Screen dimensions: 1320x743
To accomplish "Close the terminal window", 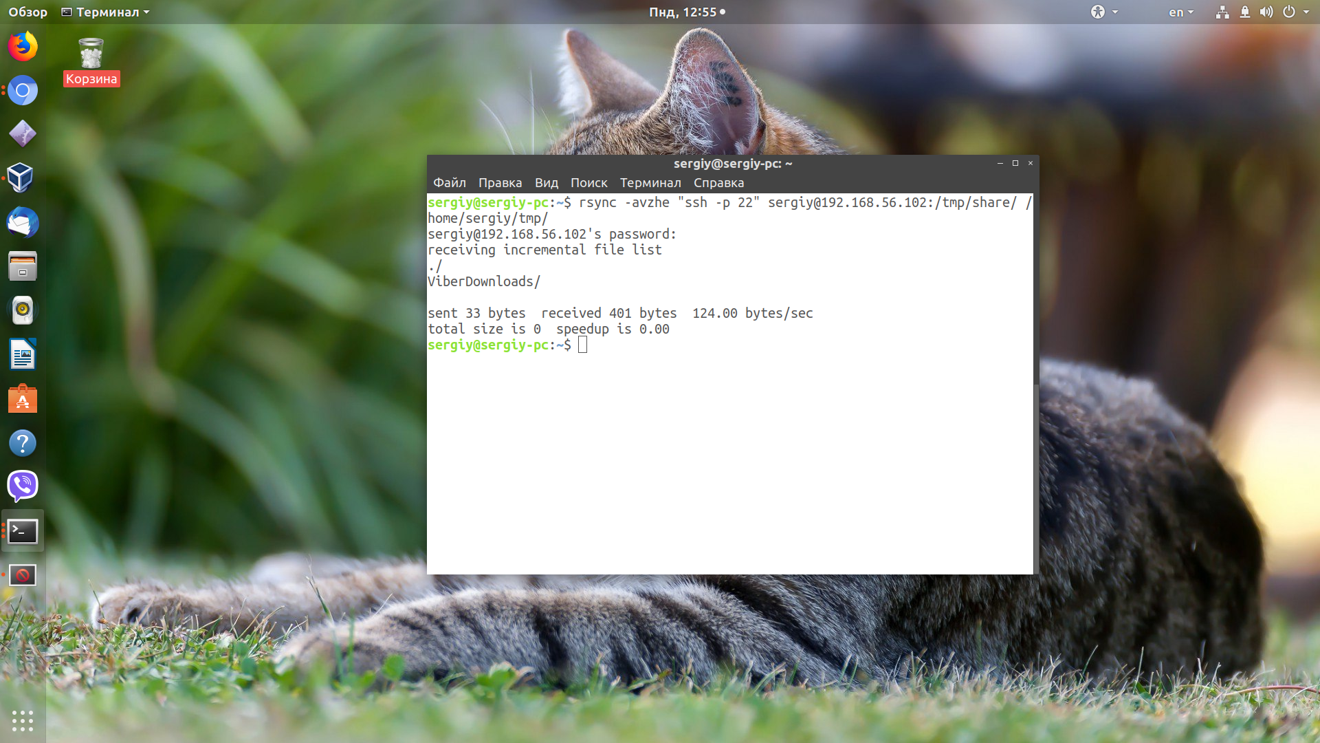I will (x=1031, y=163).
